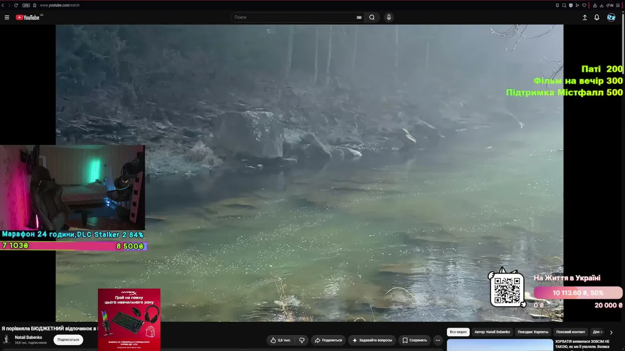625x351 pixels.
Task: Click the send/flow arrow icon in browser toolbar
Action: [x=578, y=5]
